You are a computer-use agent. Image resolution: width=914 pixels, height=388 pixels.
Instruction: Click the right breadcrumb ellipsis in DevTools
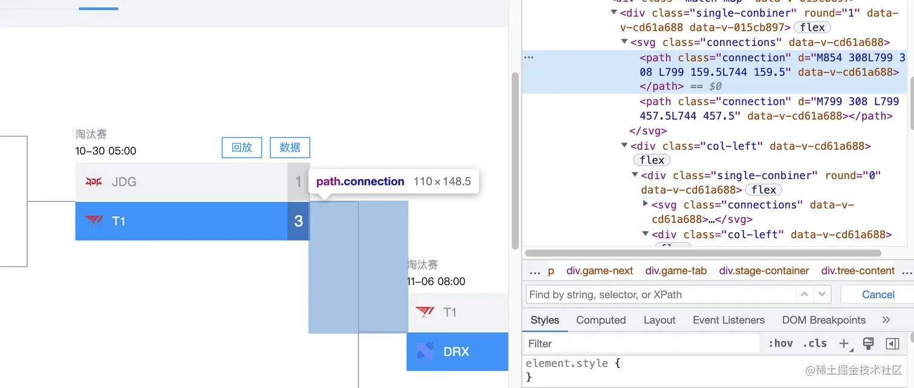click(x=907, y=271)
